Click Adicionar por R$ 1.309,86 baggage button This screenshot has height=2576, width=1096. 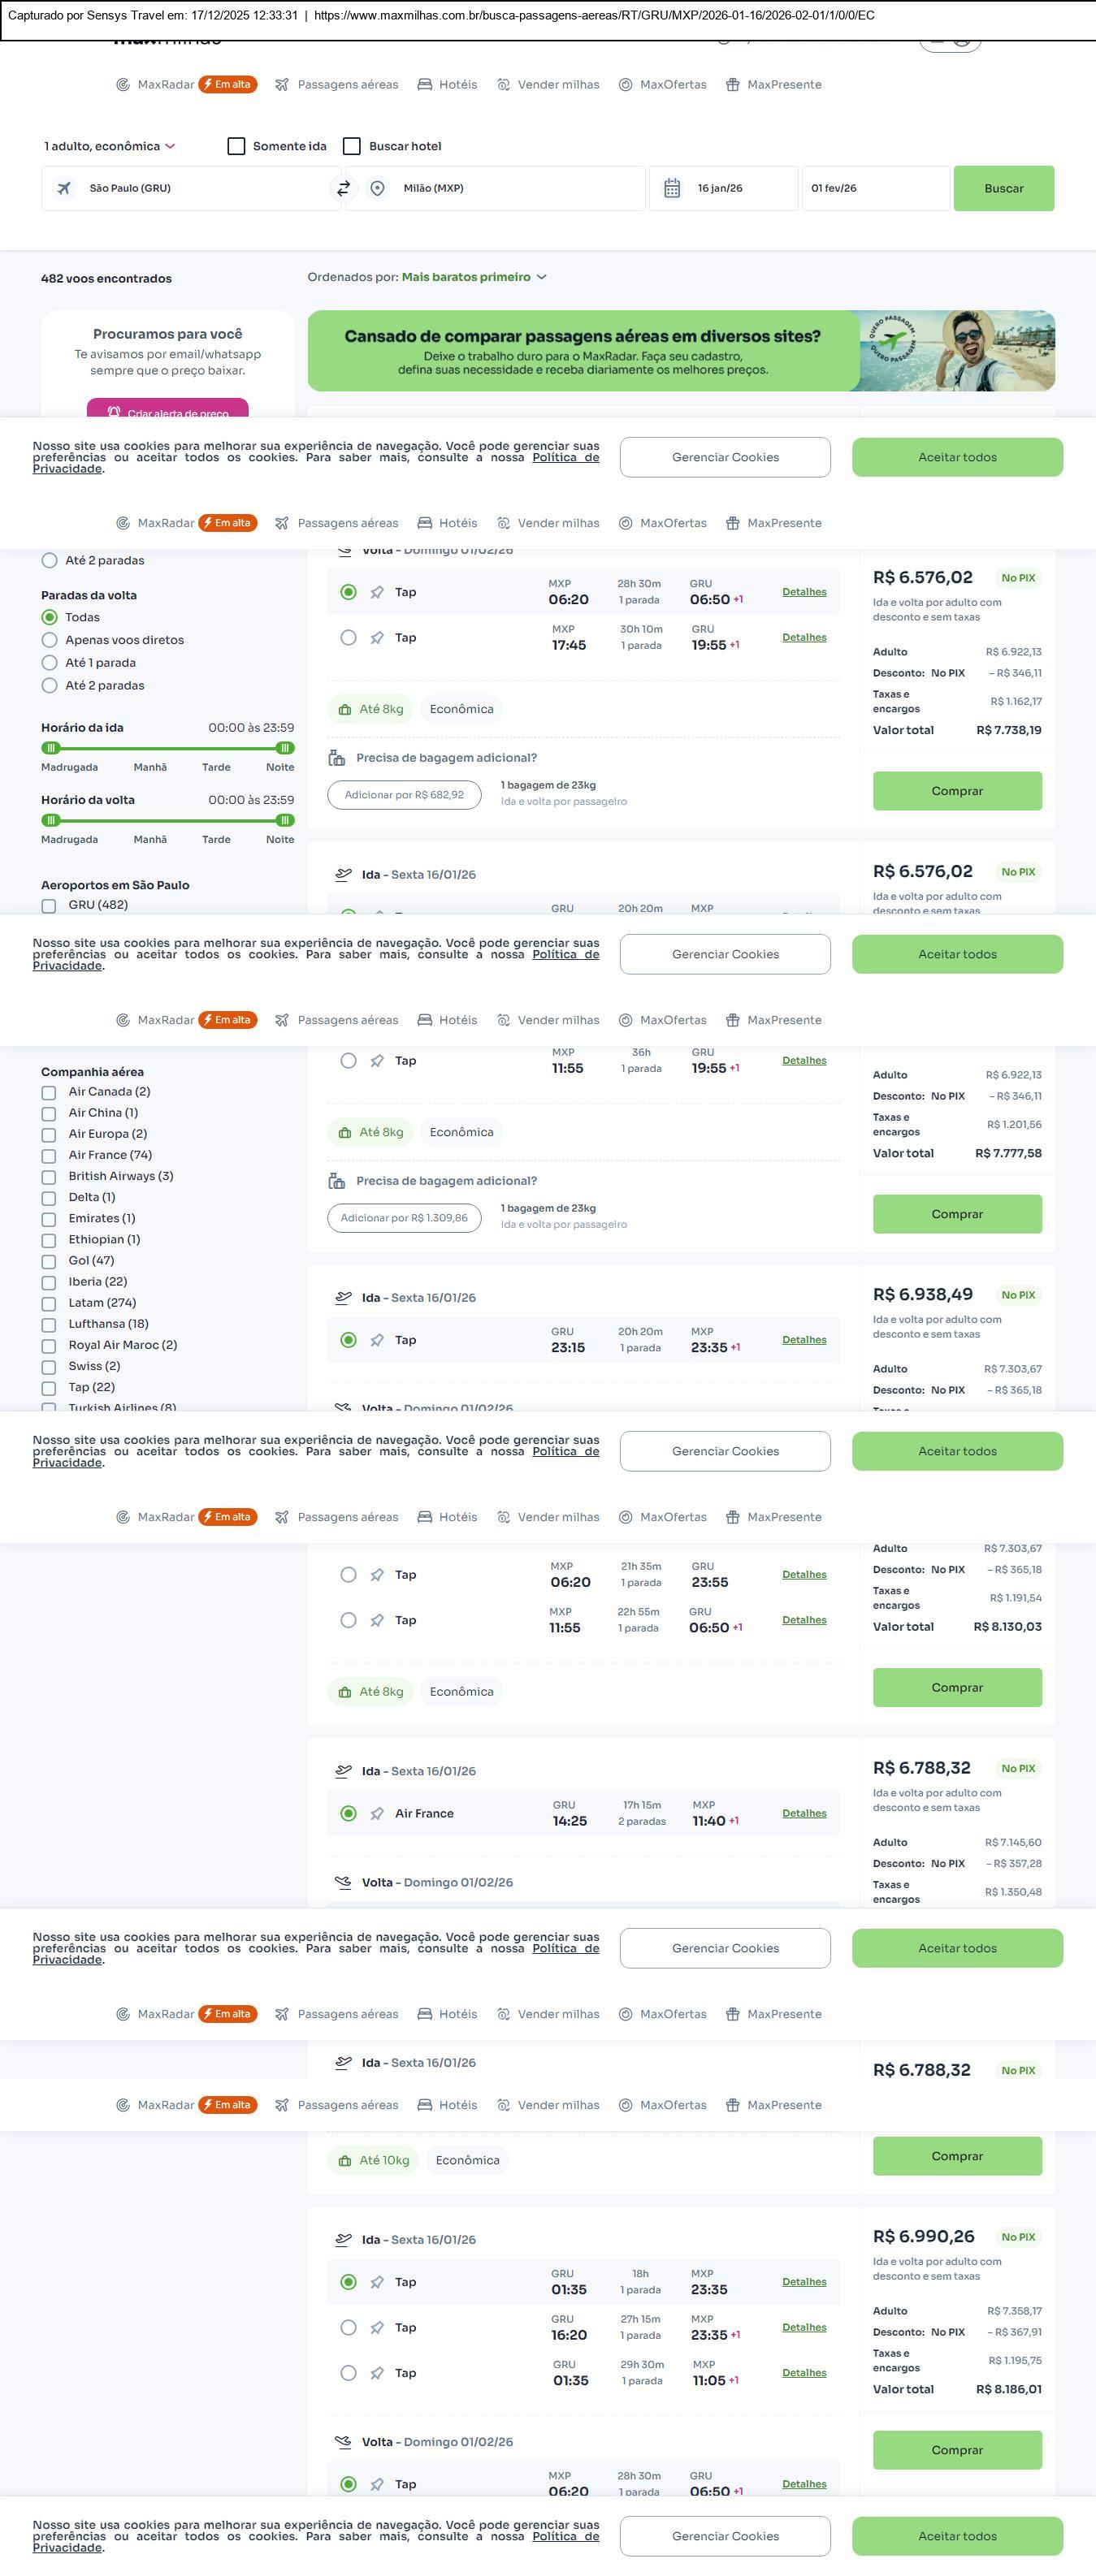404,1218
